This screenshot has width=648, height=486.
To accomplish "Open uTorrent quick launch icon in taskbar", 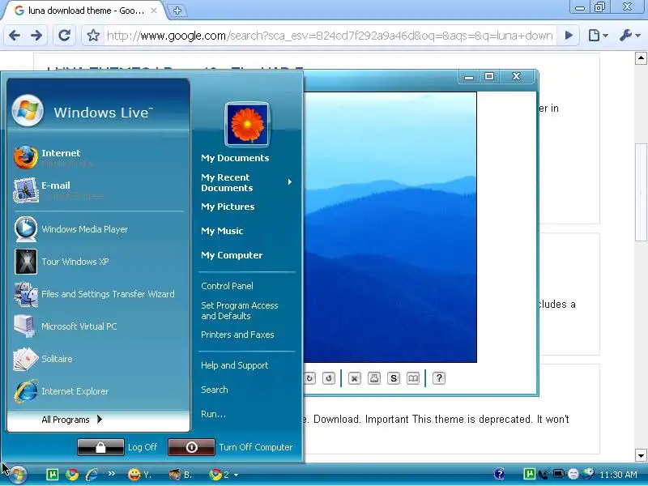I will 53,475.
